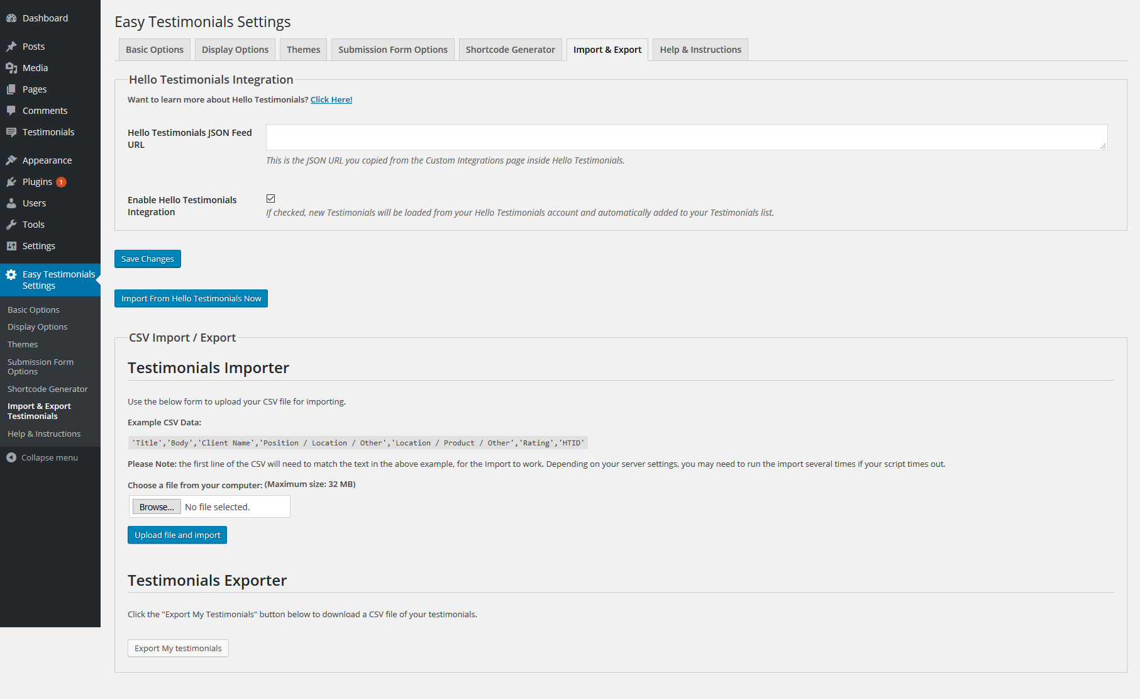
Task: Click the Plugins plug icon
Action: 11,182
